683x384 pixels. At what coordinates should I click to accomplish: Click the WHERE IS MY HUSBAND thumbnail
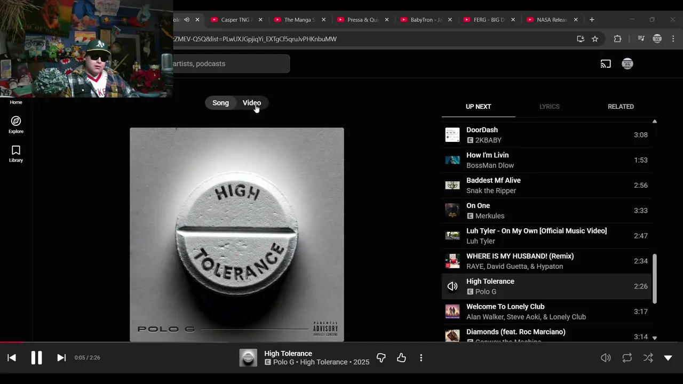tap(452, 261)
